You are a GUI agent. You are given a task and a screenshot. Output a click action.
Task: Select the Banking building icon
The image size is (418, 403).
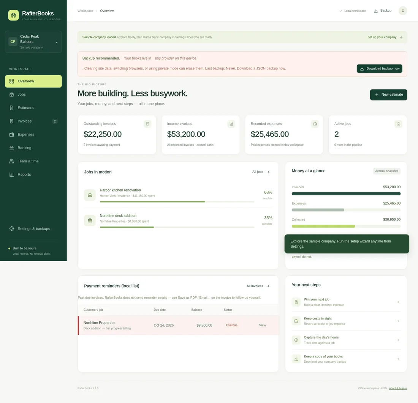tap(11, 148)
